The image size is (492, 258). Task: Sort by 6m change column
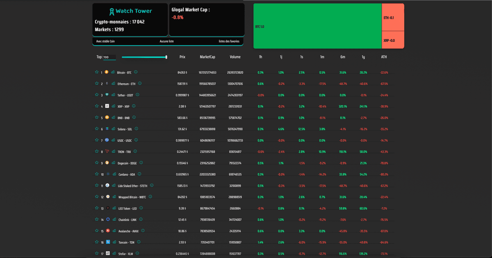pos(342,57)
